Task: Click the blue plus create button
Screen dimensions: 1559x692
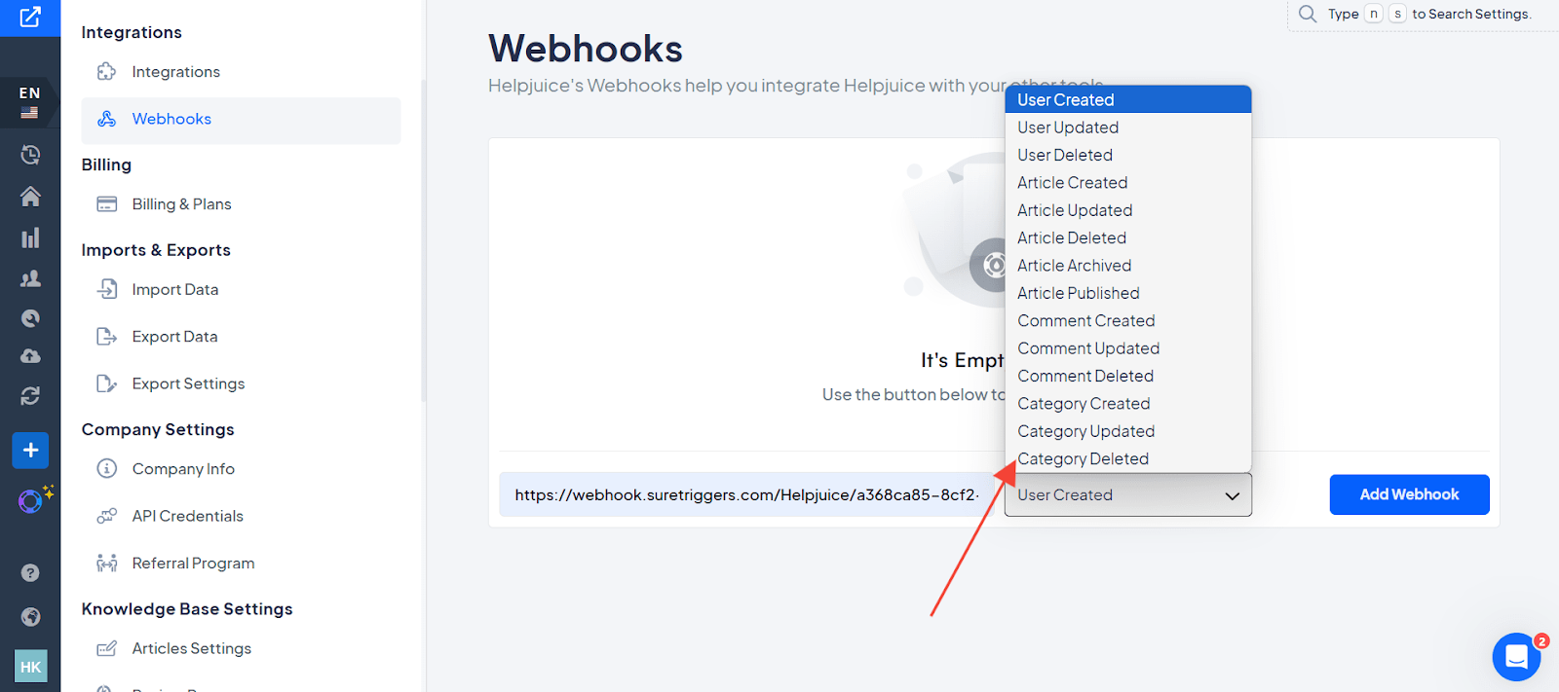Action: 30,451
